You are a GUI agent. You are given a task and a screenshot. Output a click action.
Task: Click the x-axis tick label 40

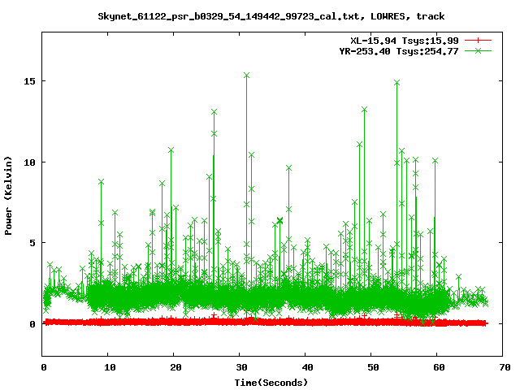(305, 366)
